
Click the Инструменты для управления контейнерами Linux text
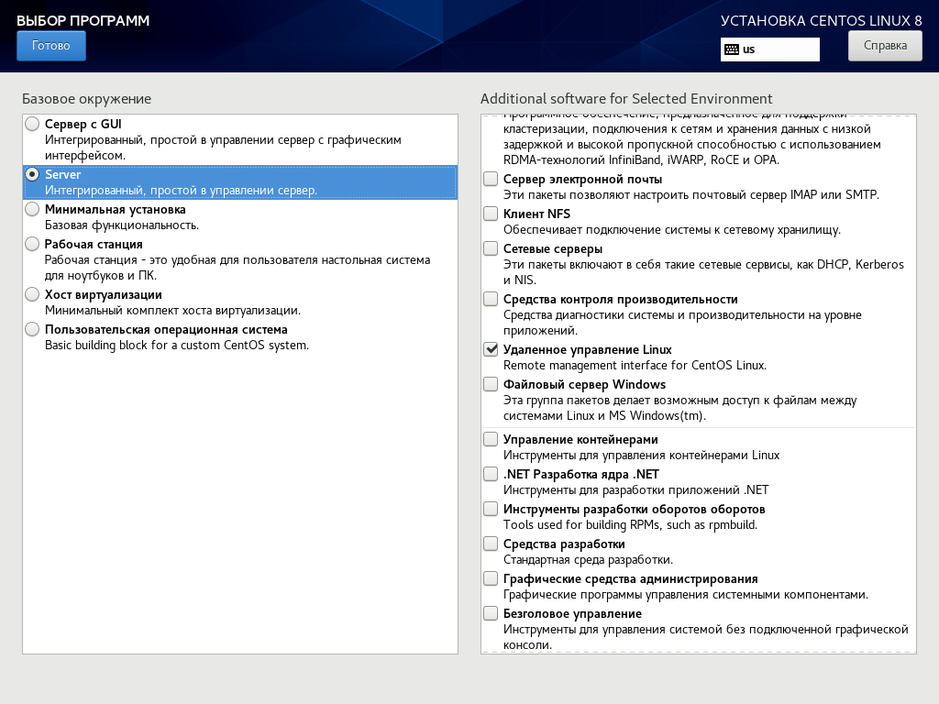coord(641,455)
